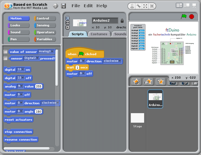This screenshot has height=155, width=201.
Task: Tick the sensor Digital2 pressed checkbox
Action: [x=5, y=58]
